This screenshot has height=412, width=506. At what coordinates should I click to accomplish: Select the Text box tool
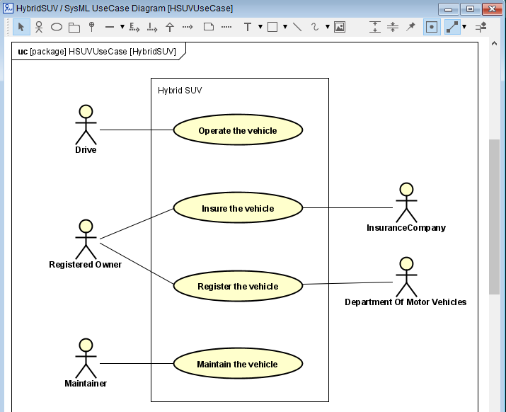tap(248, 27)
